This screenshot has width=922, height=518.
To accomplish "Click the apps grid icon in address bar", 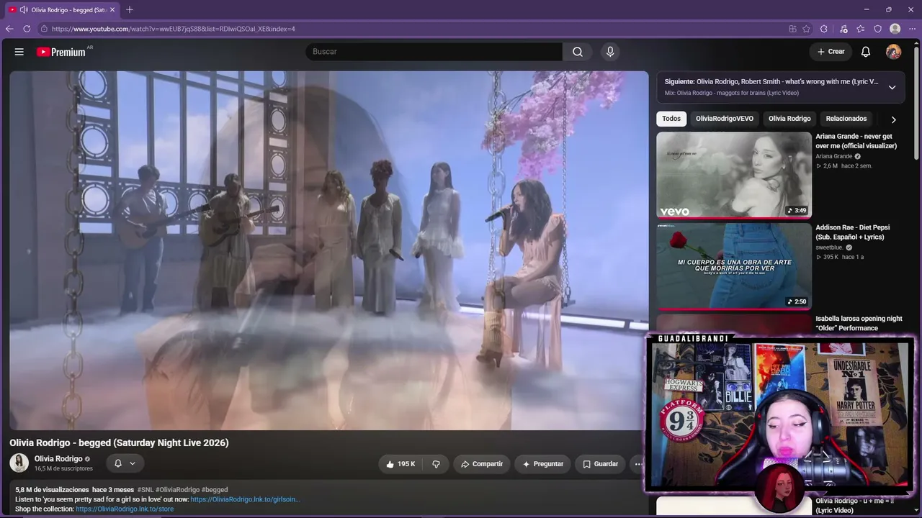I will (792, 29).
